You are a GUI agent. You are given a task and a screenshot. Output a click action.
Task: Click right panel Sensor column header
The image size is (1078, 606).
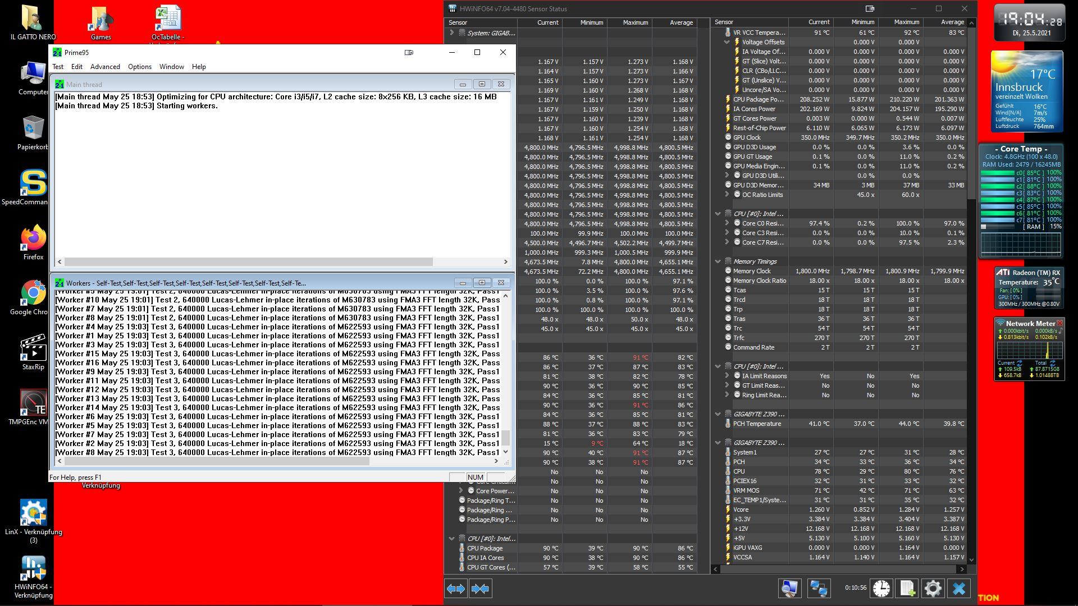[x=750, y=22]
